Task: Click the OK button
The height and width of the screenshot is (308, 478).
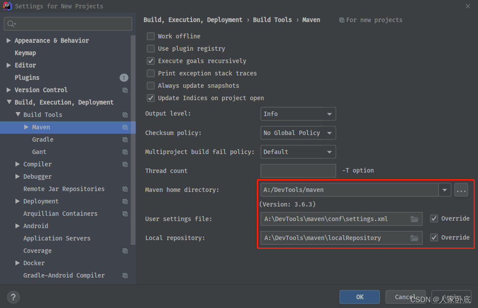Action: (360, 297)
